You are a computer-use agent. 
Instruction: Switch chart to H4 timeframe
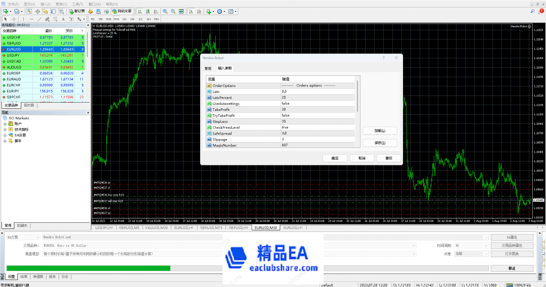tap(132, 19)
